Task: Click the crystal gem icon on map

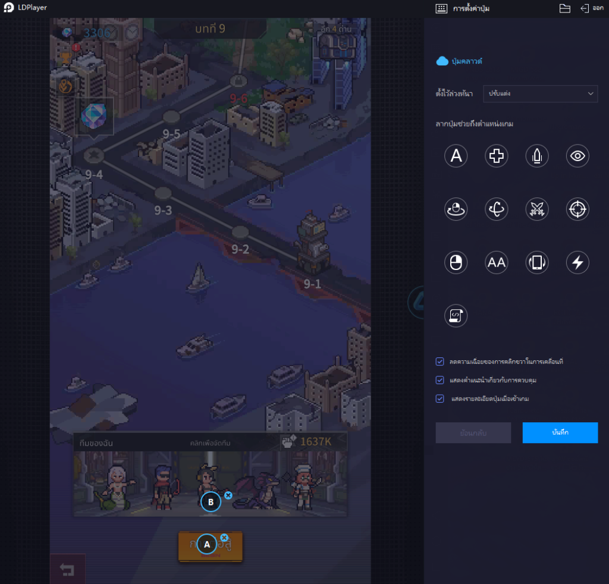Action: tap(93, 116)
